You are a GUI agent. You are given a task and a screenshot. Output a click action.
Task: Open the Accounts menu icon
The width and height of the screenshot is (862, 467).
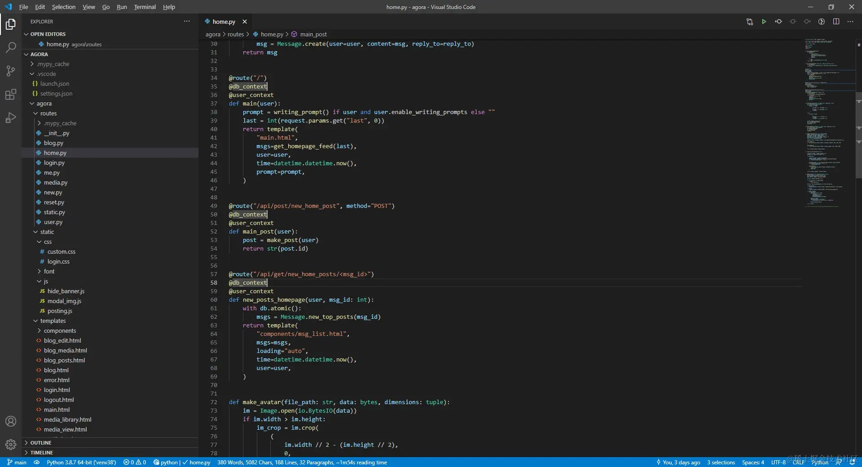[x=11, y=421]
